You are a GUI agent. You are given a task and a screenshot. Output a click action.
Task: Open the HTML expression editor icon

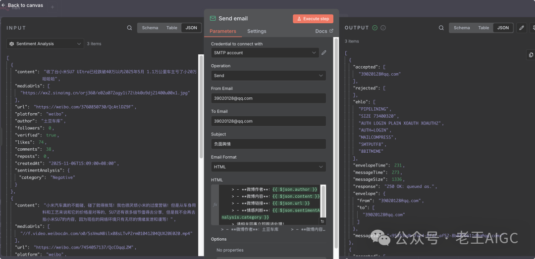[x=322, y=221]
